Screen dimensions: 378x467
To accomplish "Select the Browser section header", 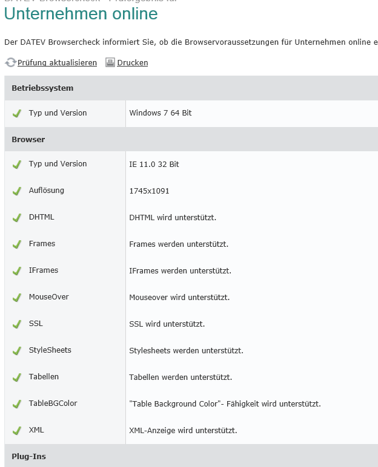I will click(28, 139).
